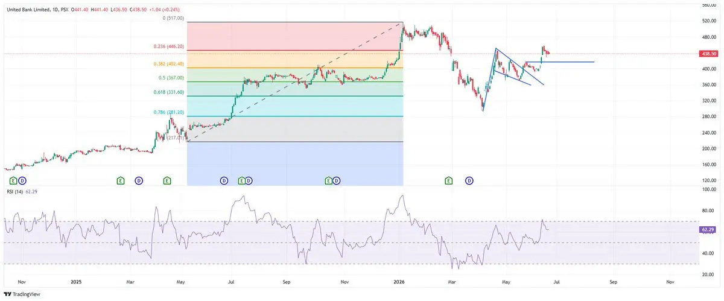Select the blue horizontal ray drawing
Image resolution: width=724 pixels, height=301 pixels.
click(x=559, y=62)
